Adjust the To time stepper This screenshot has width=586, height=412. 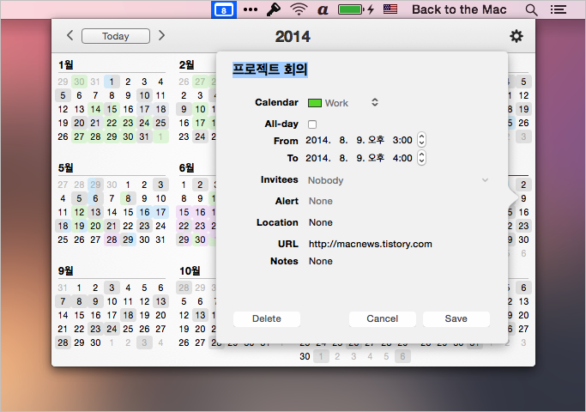click(x=421, y=158)
